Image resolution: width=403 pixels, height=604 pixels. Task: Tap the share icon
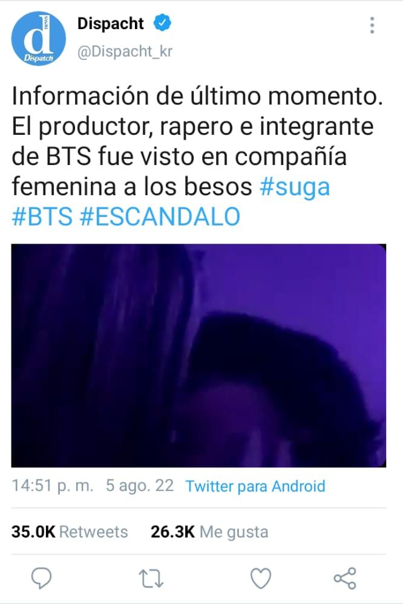345,578
